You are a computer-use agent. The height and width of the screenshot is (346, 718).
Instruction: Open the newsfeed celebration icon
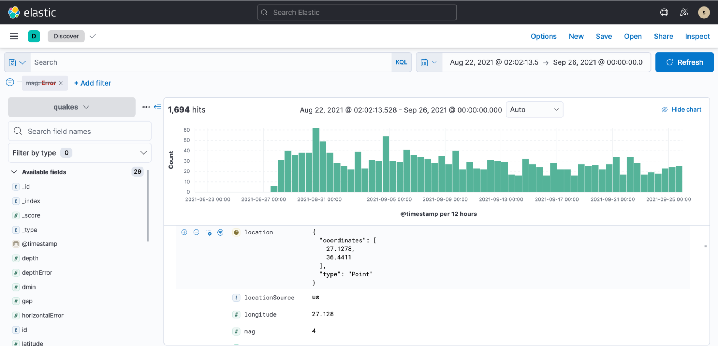point(684,13)
